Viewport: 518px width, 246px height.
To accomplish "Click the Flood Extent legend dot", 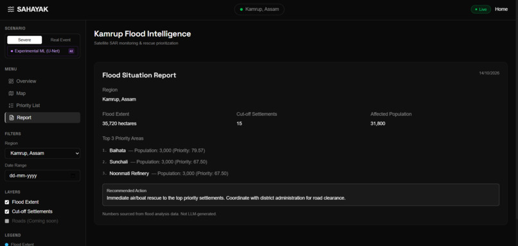I will pos(6,244).
